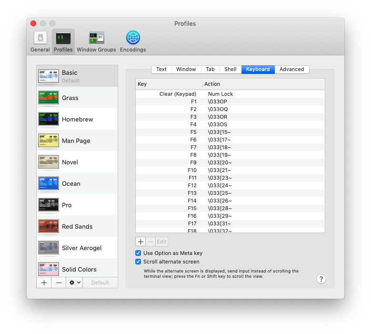This screenshot has height=334, width=371.
Task: Switch to the Advanced tab
Action: pos(292,70)
